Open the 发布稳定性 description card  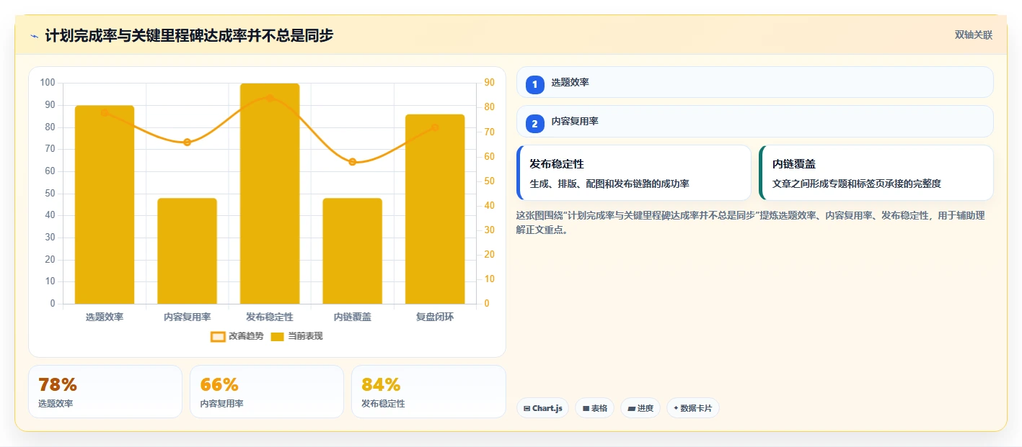pyautogui.click(x=634, y=173)
